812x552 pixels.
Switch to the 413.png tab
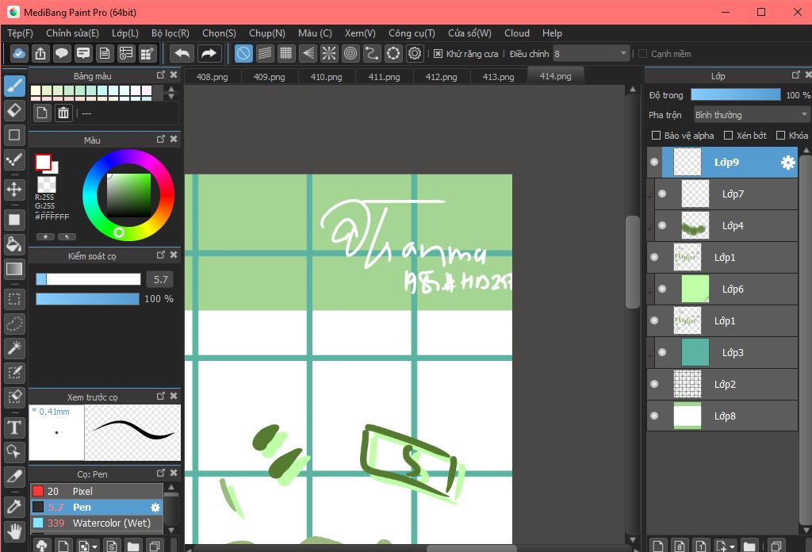click(498, 77)
